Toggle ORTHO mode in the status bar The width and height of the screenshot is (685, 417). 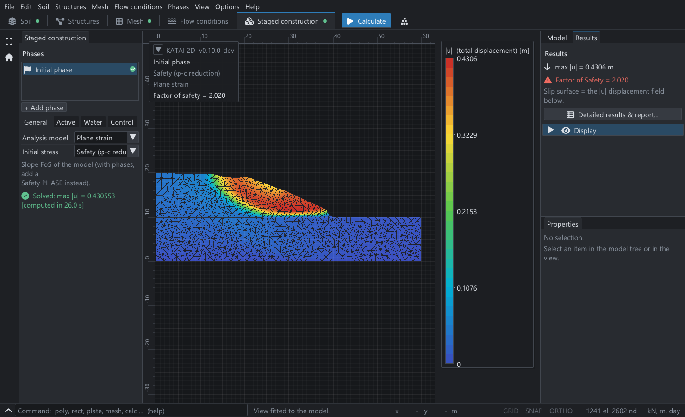point(561,411)
